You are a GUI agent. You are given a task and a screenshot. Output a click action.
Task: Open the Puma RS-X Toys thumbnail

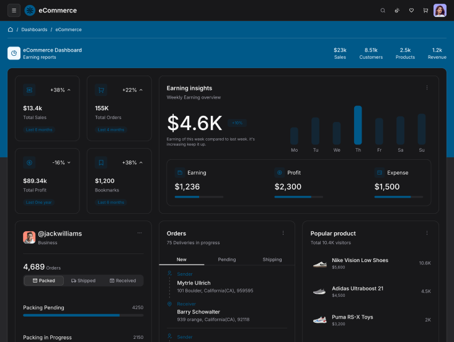(x=320, y=320)
